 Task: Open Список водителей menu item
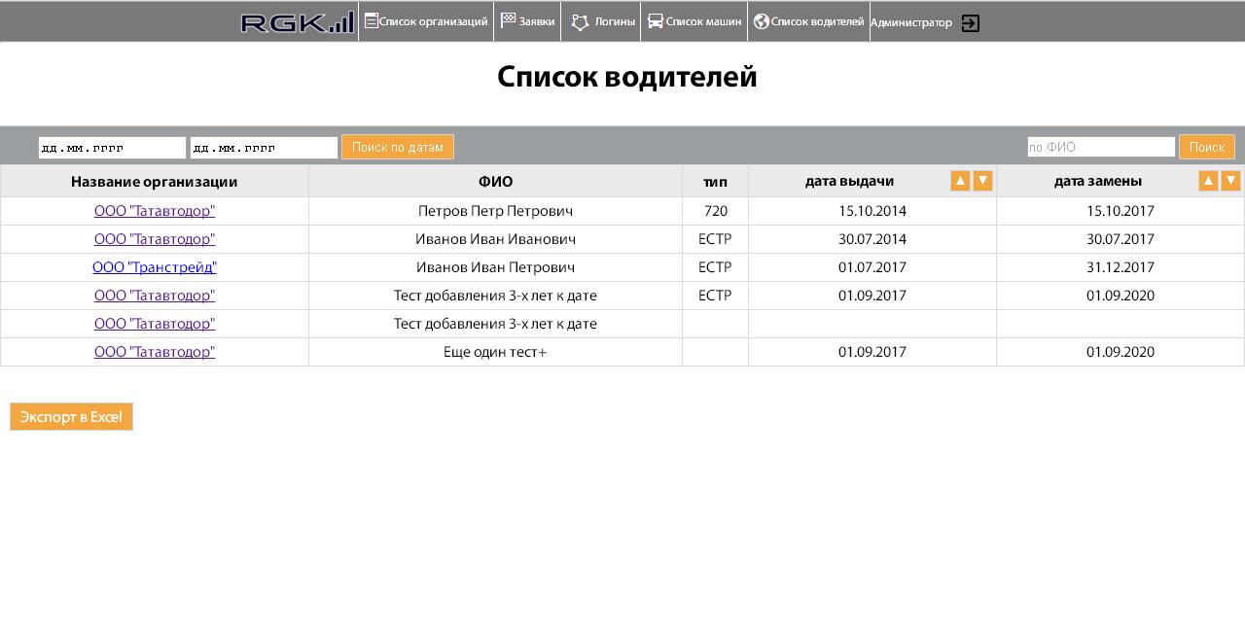(x=808, y=21)
